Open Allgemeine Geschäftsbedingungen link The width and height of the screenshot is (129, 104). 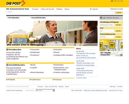tap(96, 91)
